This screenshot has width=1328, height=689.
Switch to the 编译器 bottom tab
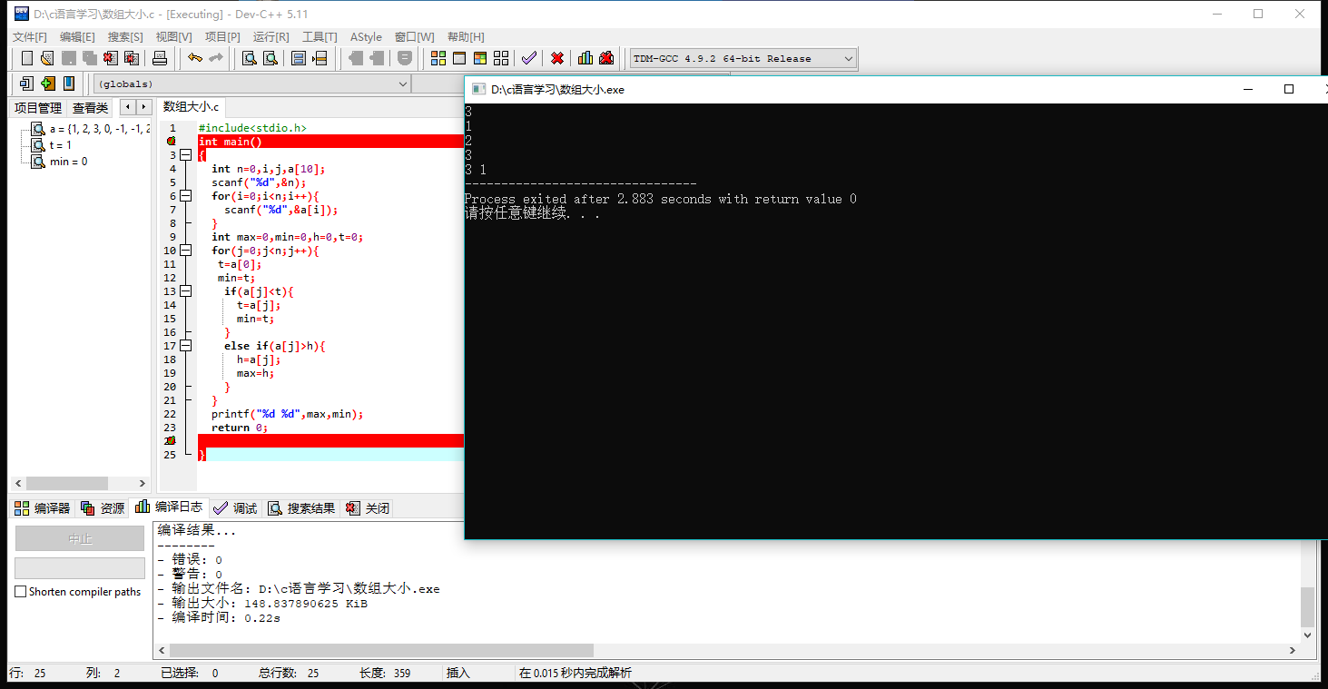[42, 508]
